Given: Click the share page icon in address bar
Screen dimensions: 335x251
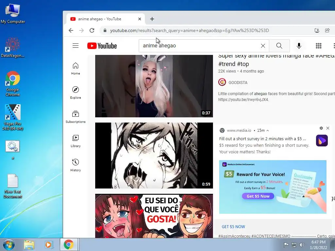Looking at the screenshot, I should click(327, 30).
